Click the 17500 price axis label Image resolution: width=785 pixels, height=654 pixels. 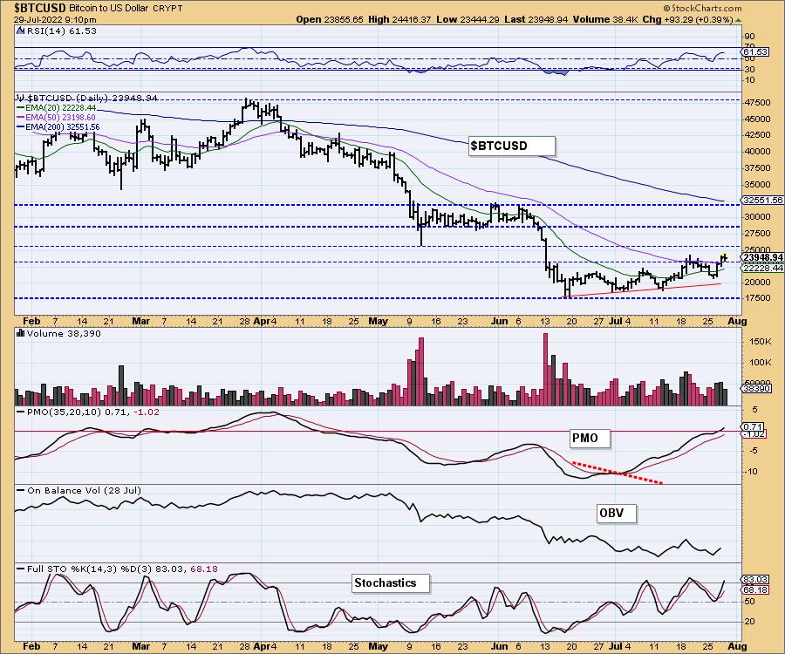point(757,297)
